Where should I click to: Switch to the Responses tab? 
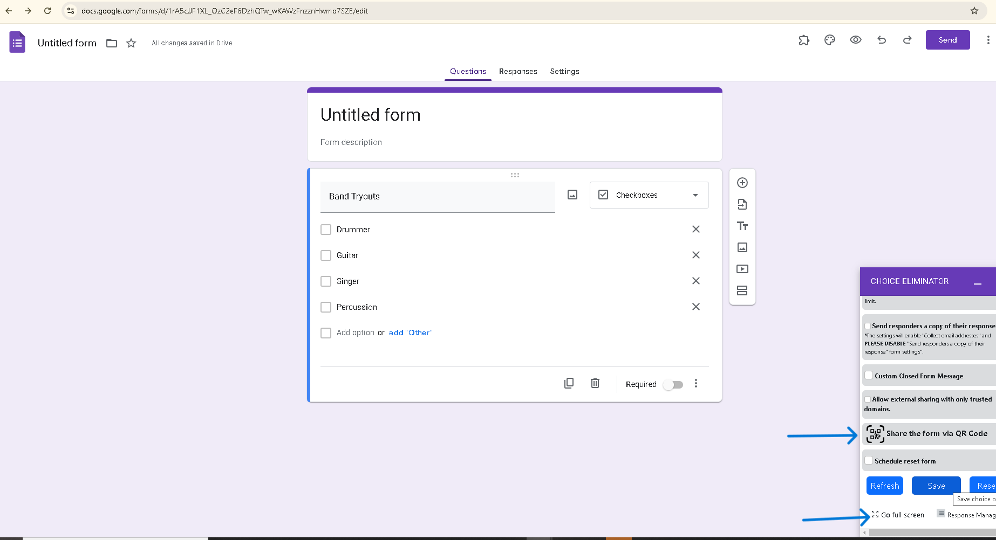pyautogui.click(x=517, y=71)
